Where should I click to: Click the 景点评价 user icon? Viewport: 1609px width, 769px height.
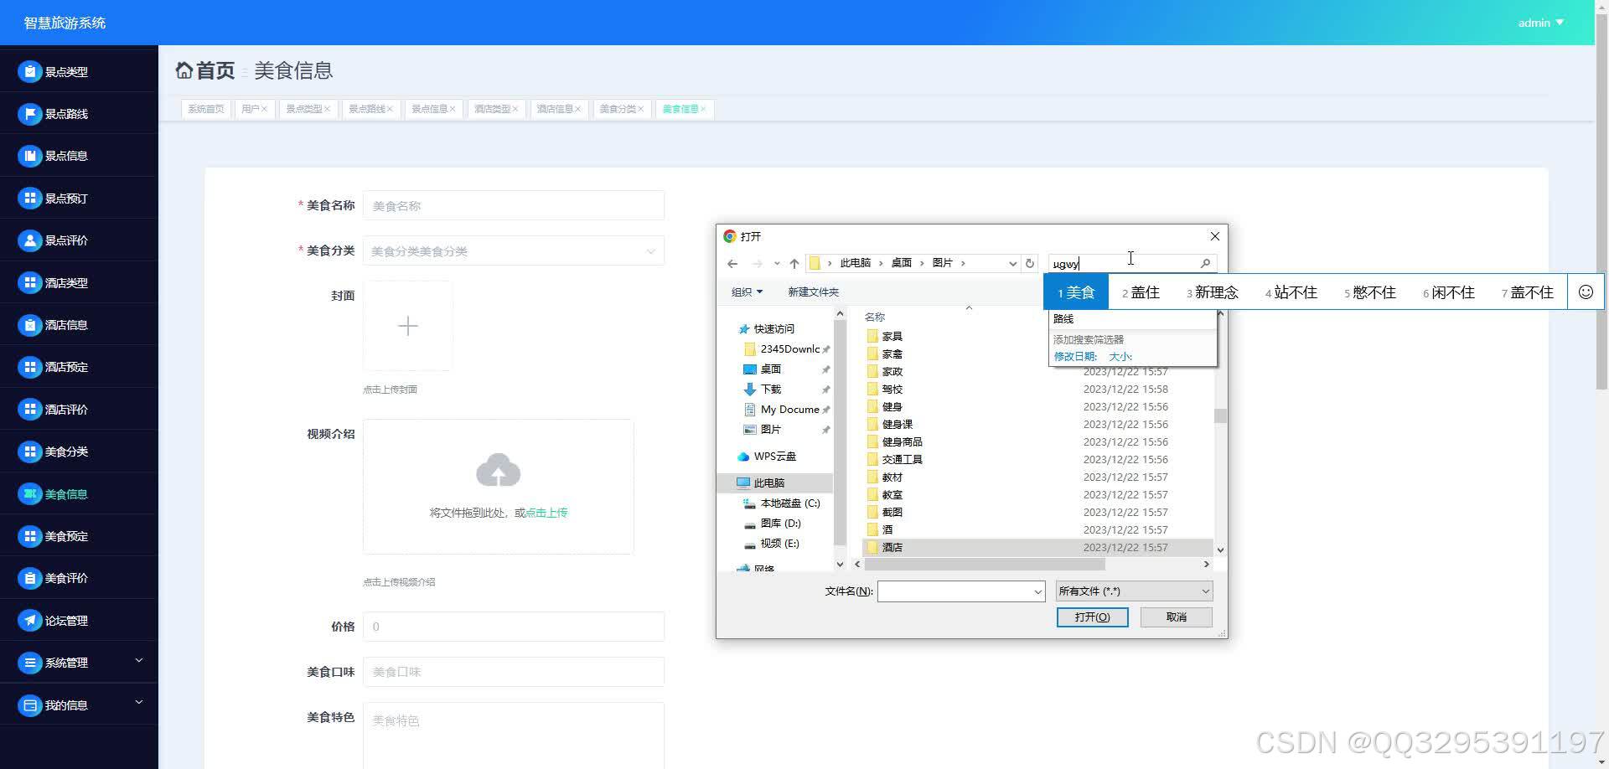(x=30, y=240)
